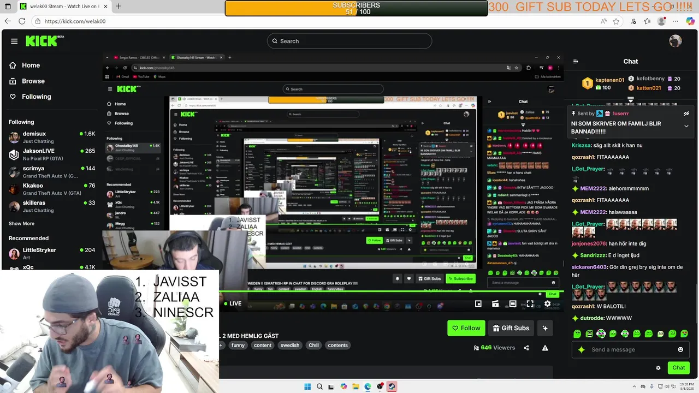Send message with the green Chat button

pyautogui.click(x=678, y=368)
